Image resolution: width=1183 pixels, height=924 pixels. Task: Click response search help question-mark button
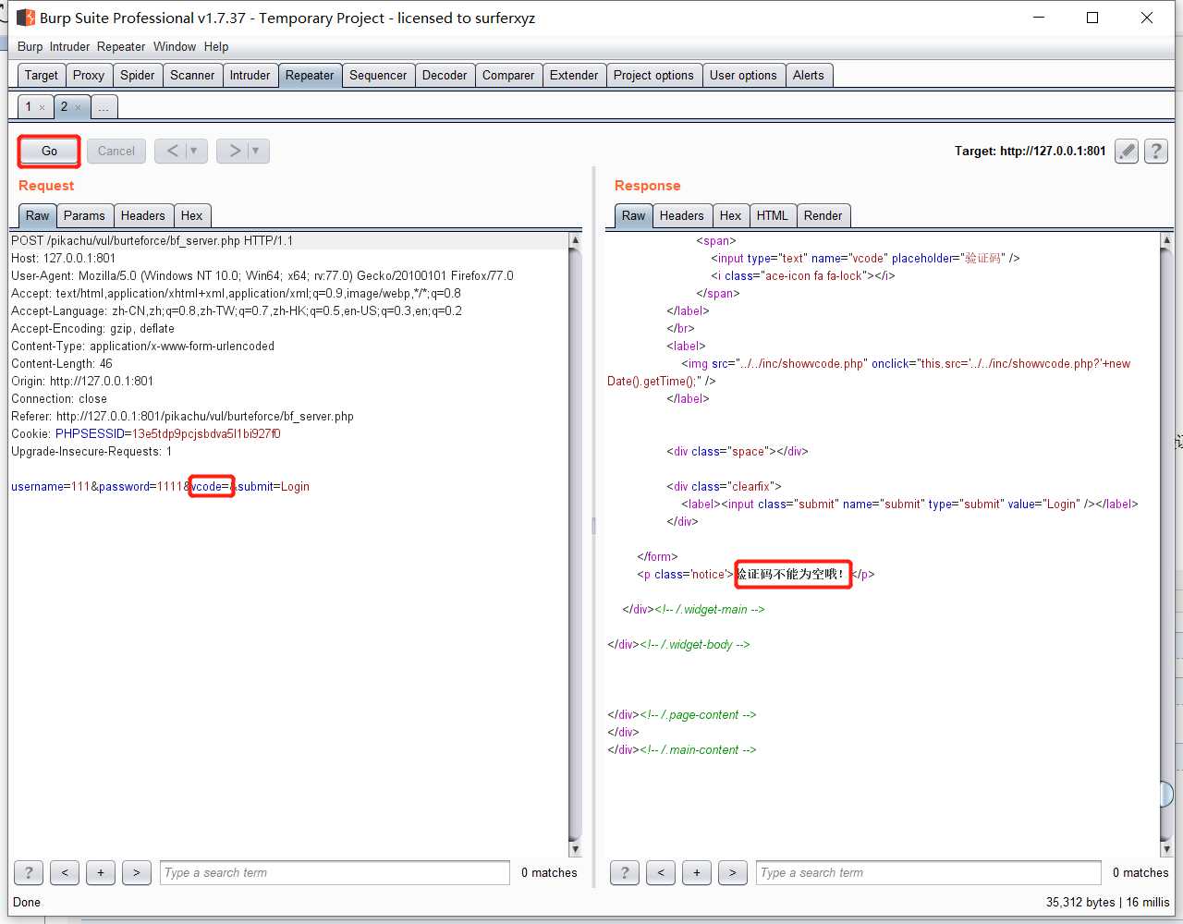(625, 872)
